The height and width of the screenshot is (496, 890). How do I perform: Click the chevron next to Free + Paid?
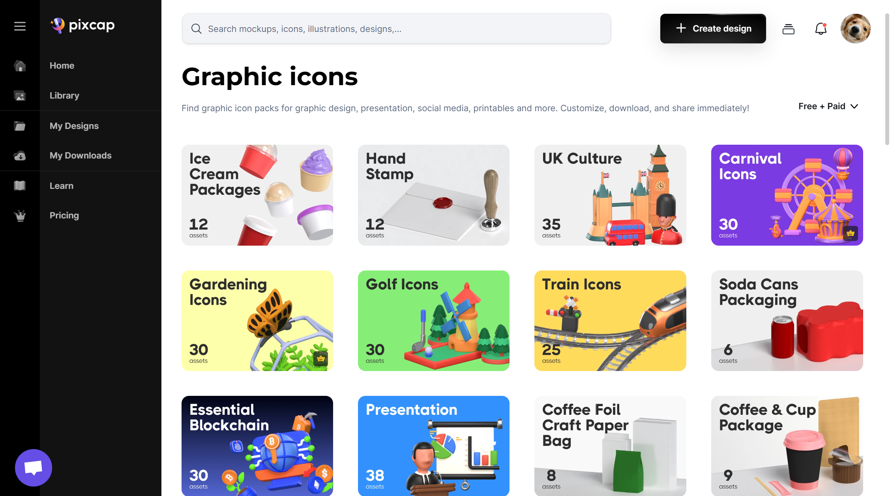(x=854, y=106)
